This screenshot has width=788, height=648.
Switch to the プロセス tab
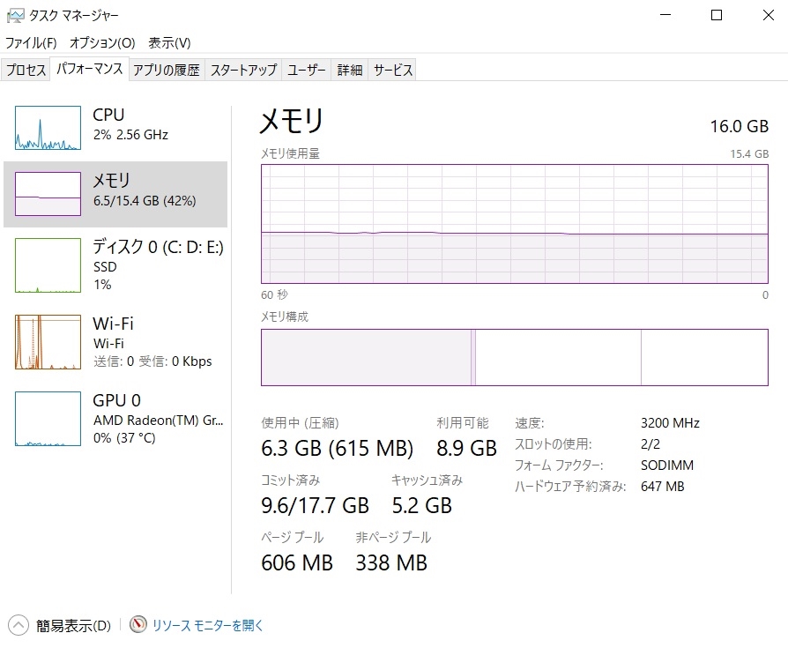pyautogui.click(x=26, y=71)
